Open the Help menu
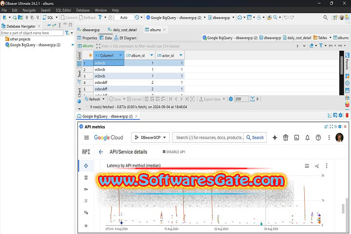The width and height of the screenshot is (351, 234). 115,10
